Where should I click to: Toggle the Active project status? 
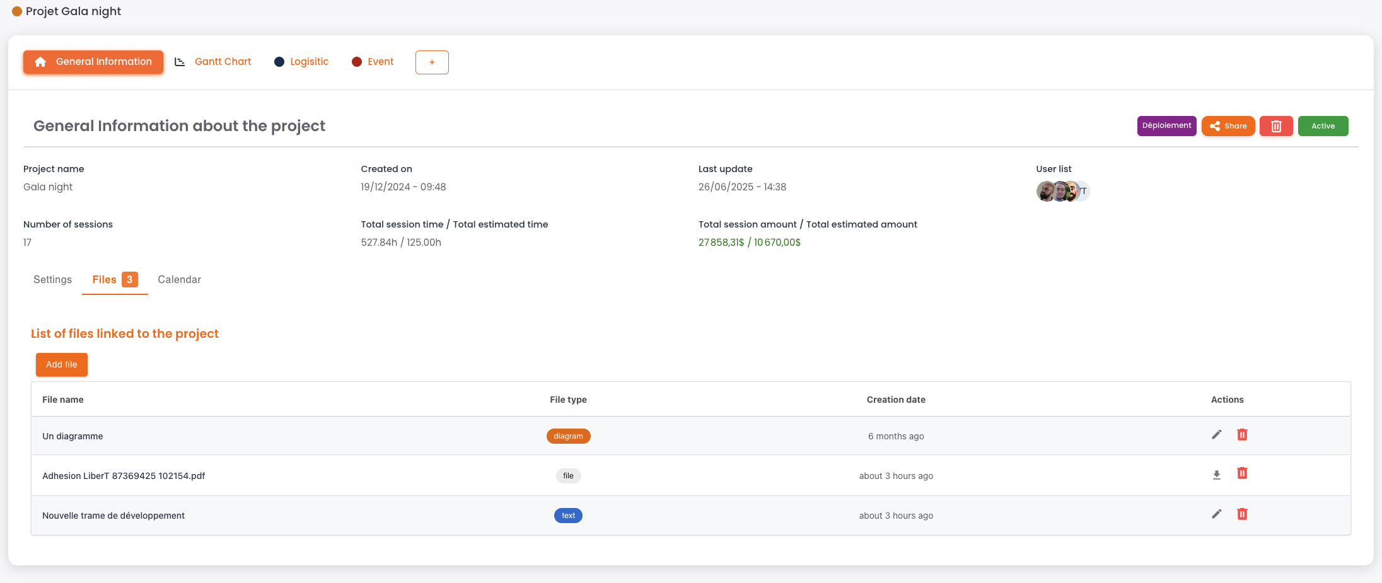pos(1323,126)
